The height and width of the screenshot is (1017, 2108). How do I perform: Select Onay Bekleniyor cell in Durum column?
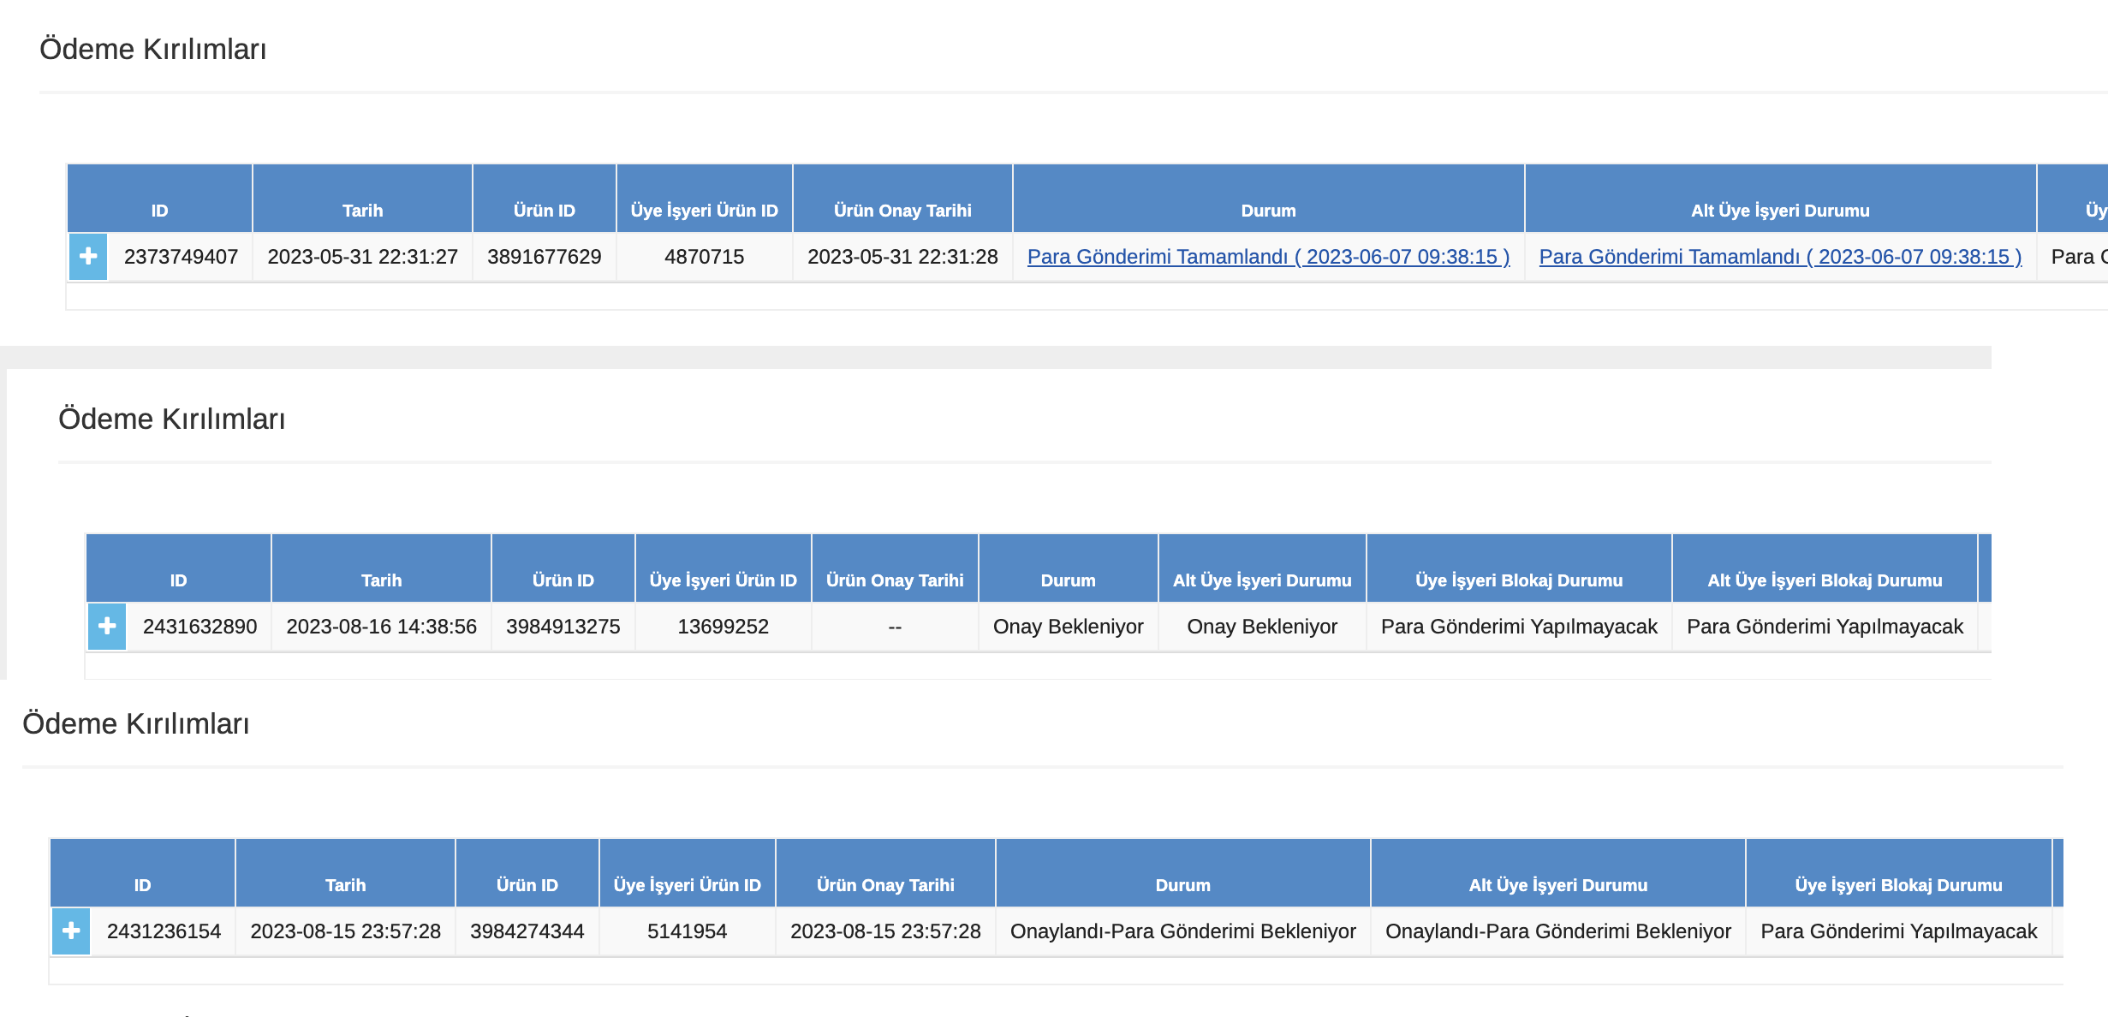click(1068, 627)
